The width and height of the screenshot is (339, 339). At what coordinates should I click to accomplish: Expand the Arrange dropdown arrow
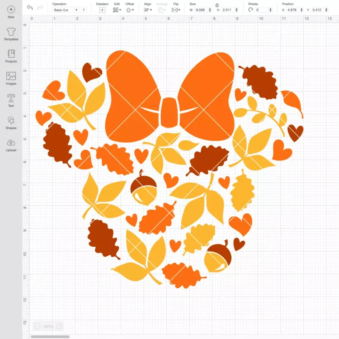click(x=165, y=10)
